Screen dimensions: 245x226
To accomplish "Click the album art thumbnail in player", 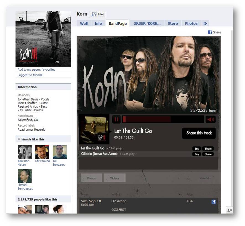I will pos(94,129).
